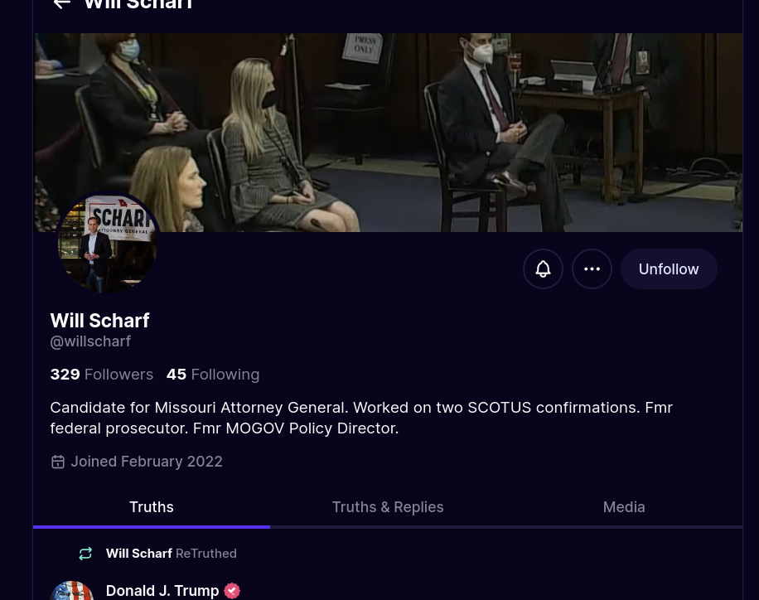Open Donald J. Trump's avatar

(x=71, y=591)
